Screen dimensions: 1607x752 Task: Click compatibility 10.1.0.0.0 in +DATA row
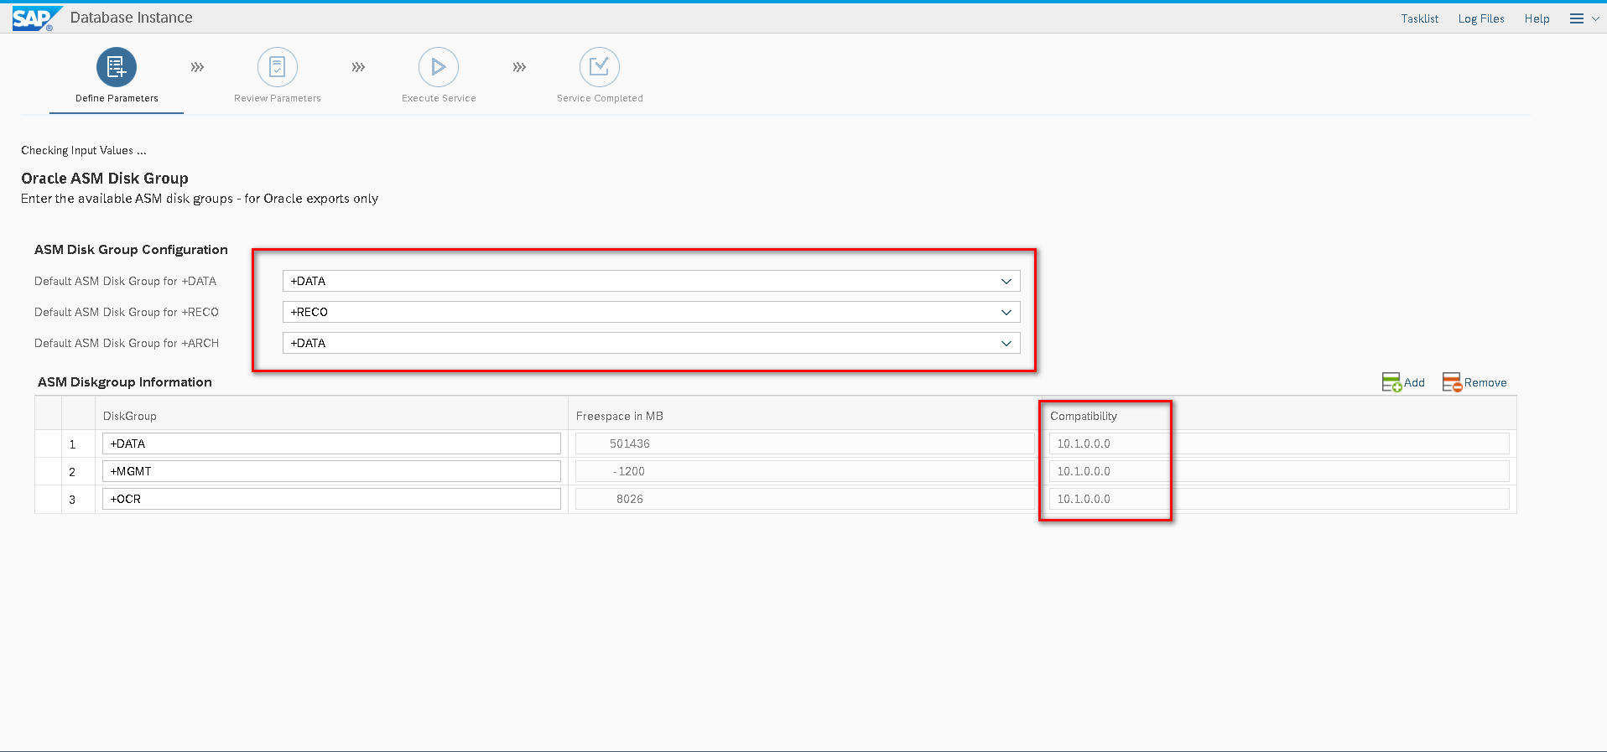coord(1279,443)
